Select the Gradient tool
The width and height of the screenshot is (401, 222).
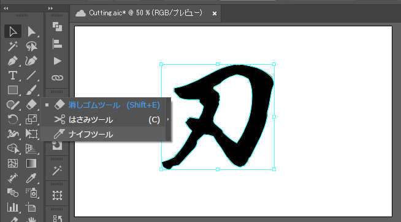pos(31,163)
